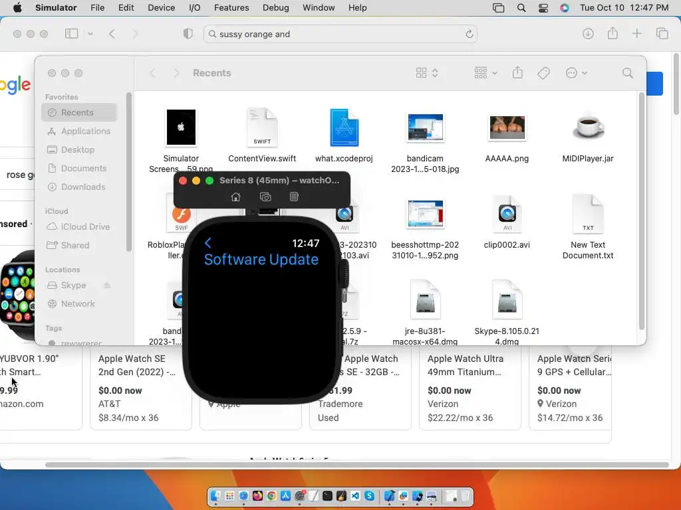Viewport: 681px width, 510px height.
Task: Select Network in Finder sidebar
Action: 80,303
